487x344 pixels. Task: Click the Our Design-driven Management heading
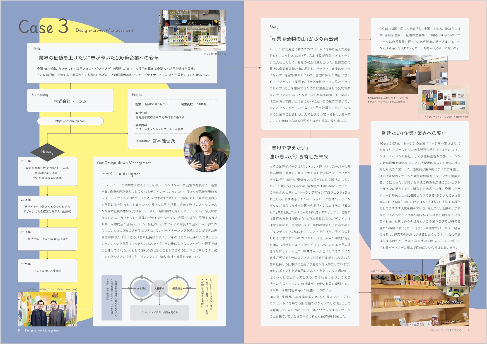point(124,163)
